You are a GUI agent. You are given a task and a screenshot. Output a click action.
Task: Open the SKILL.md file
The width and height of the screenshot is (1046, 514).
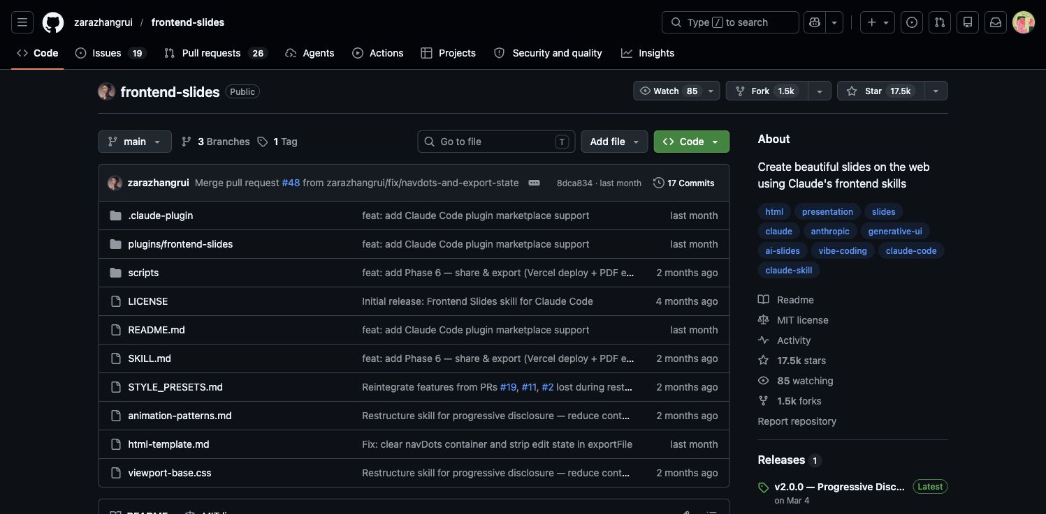point(150,358)
